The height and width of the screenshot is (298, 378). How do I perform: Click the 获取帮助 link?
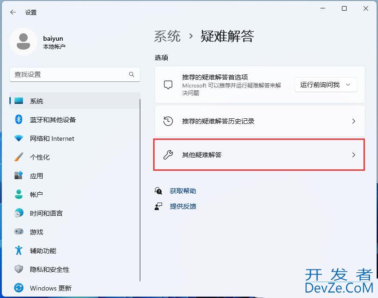[x=183, y=191]
